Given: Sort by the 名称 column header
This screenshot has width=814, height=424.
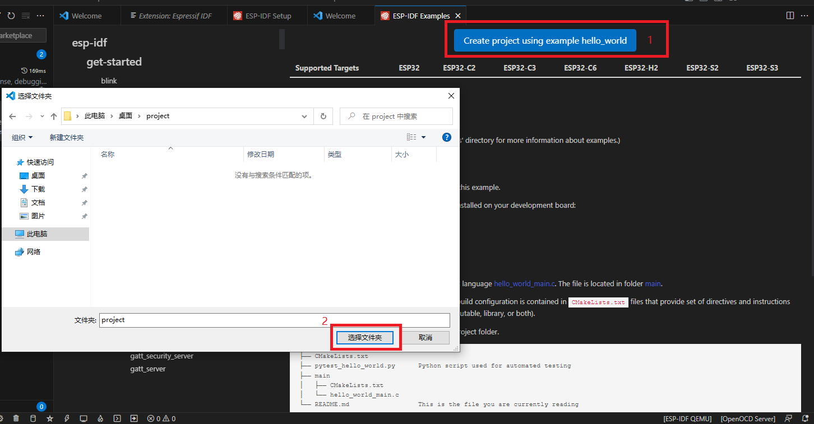Looking at the screenshot, I should 170,155.
